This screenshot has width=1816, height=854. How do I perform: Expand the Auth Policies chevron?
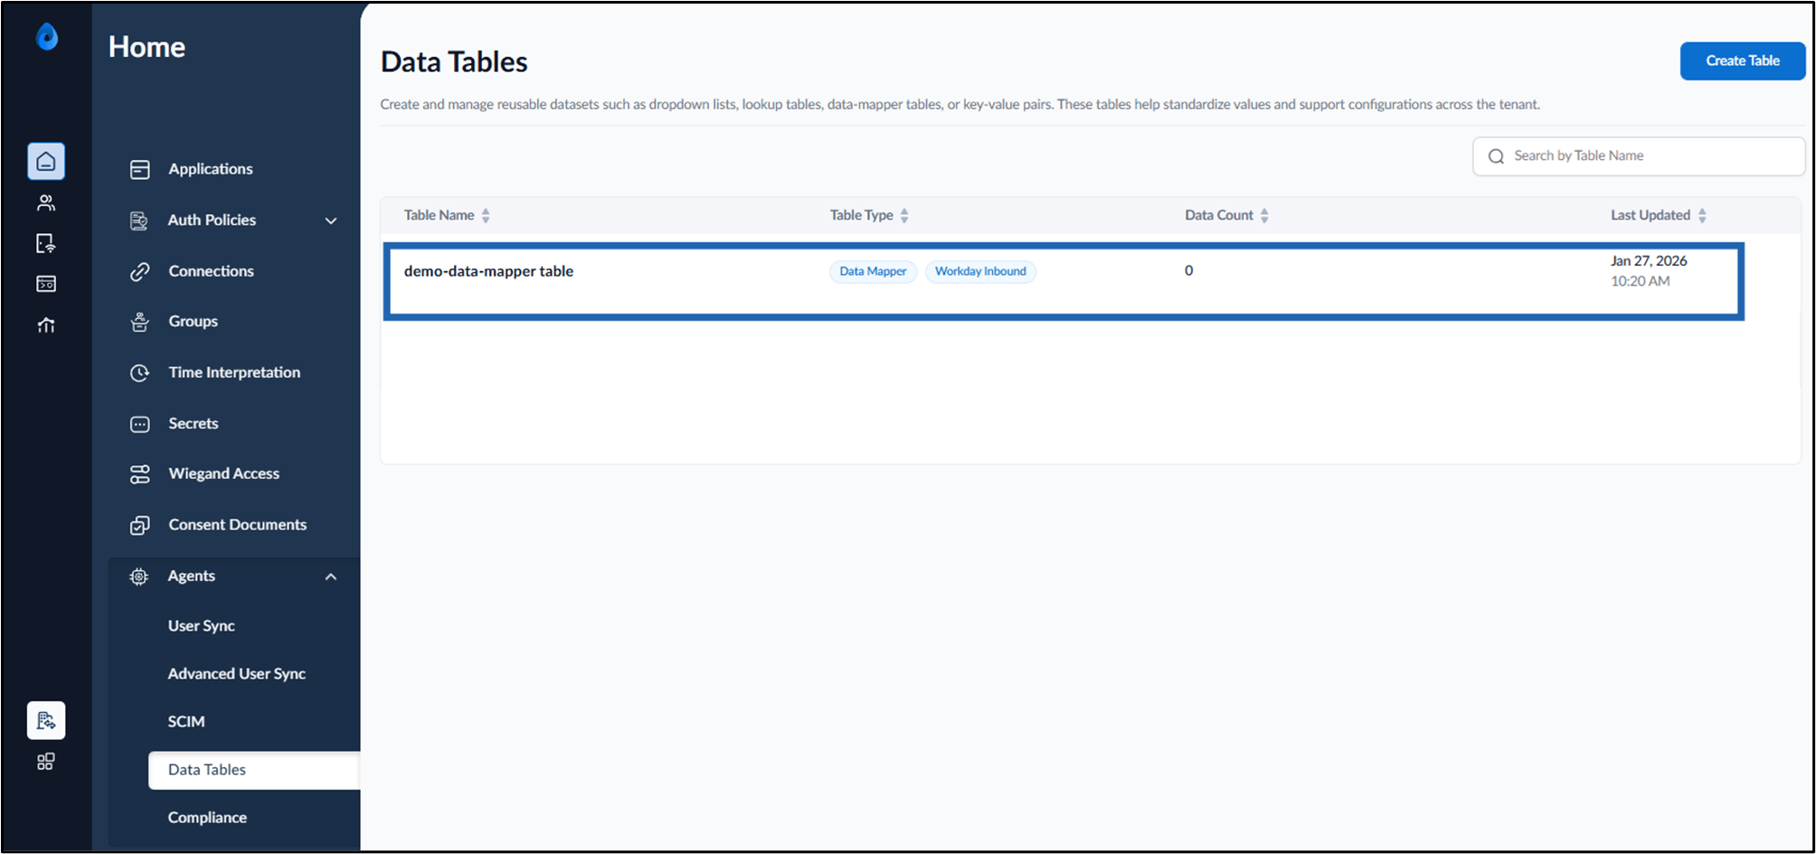(x=331, y=221)
